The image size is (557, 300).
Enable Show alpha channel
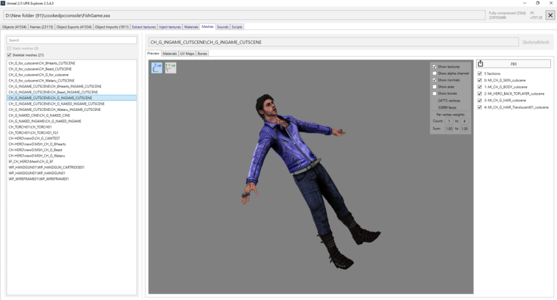(x=434, y=73)
